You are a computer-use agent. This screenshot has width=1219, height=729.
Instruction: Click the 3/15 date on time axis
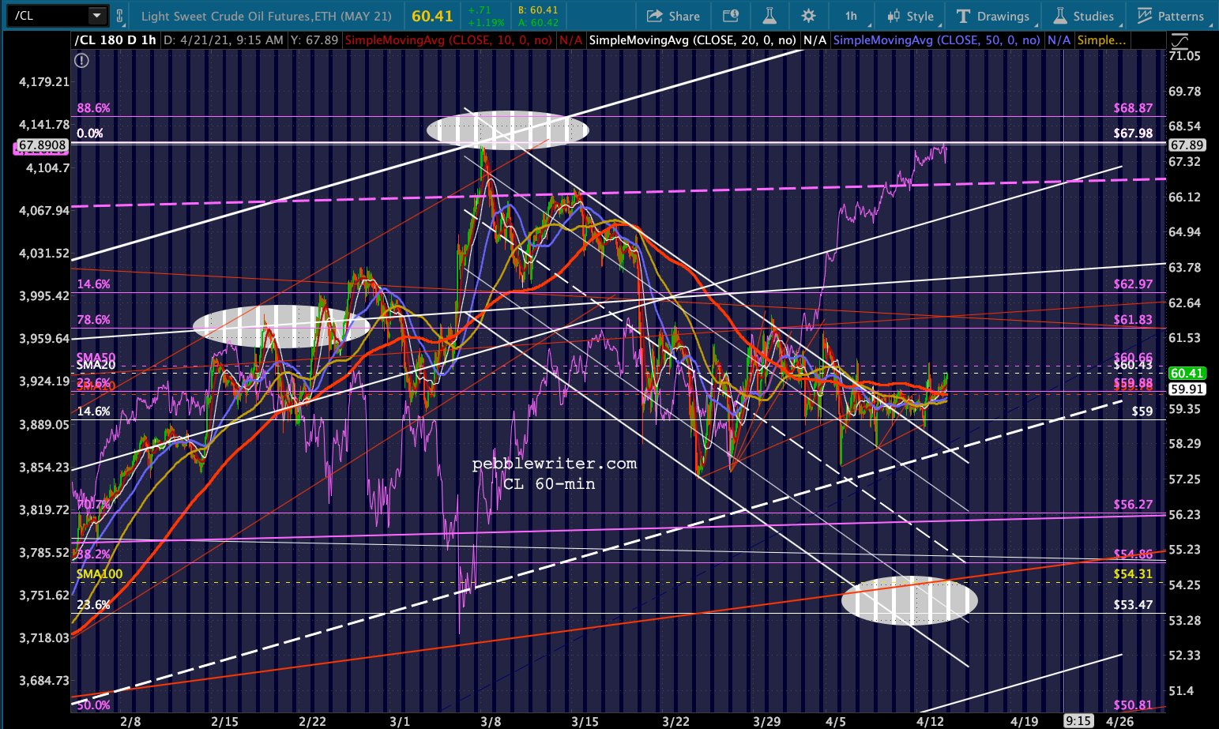(x=585, y=721)
